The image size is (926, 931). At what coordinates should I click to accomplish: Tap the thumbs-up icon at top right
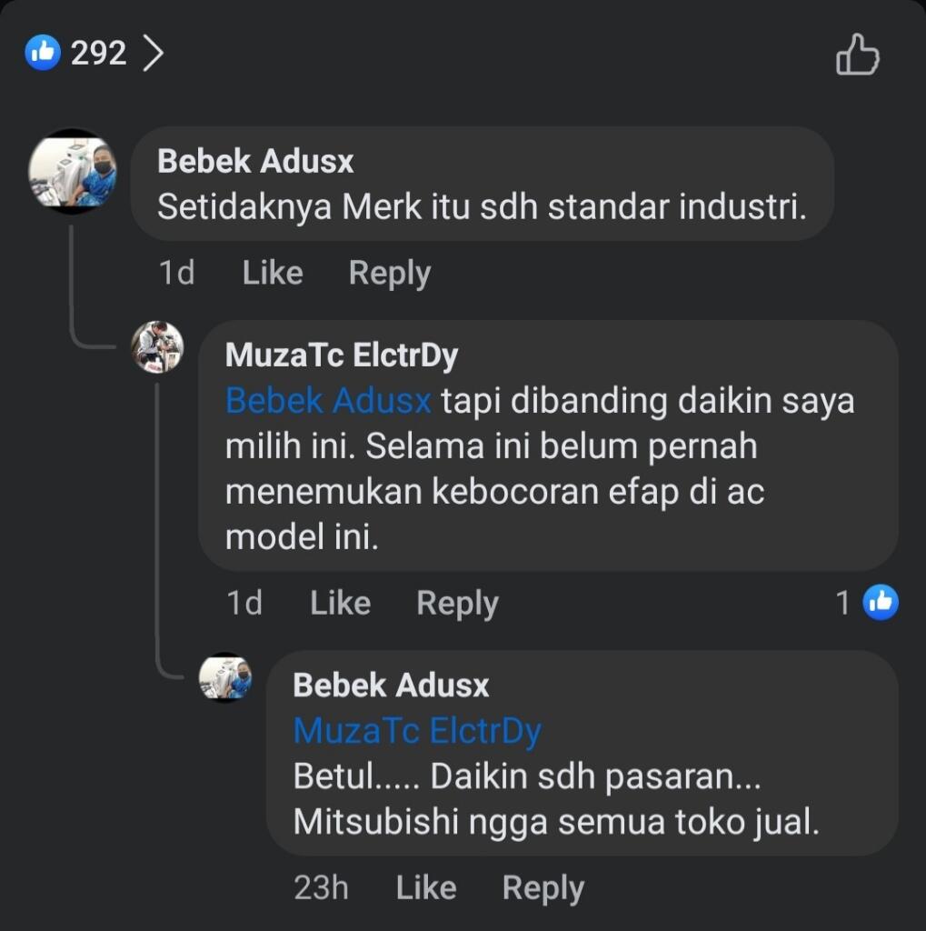(855, 56)
